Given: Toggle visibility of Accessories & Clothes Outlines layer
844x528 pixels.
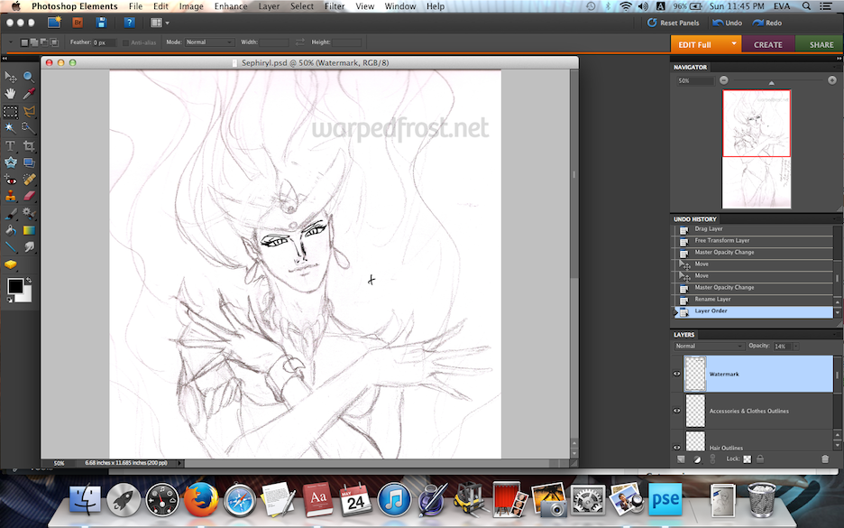Looking at the screenshot, I should pos(677,411).
